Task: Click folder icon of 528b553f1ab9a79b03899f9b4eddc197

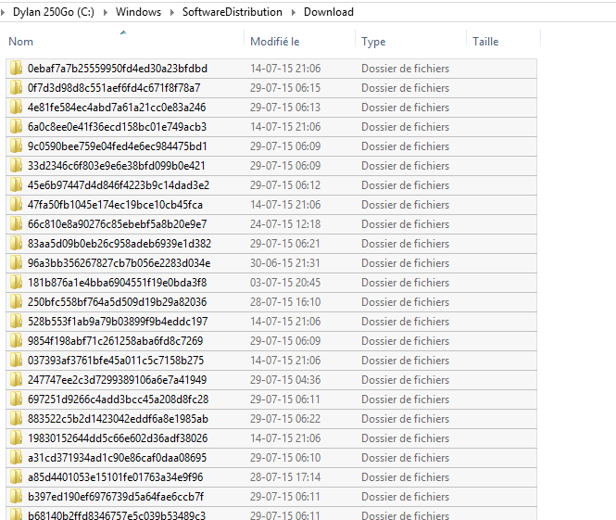Action: click(16, 321)
